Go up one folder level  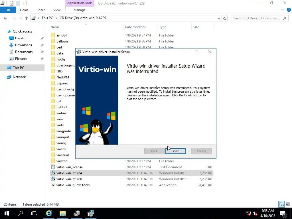pyautogui.click(x=27, y=18)
